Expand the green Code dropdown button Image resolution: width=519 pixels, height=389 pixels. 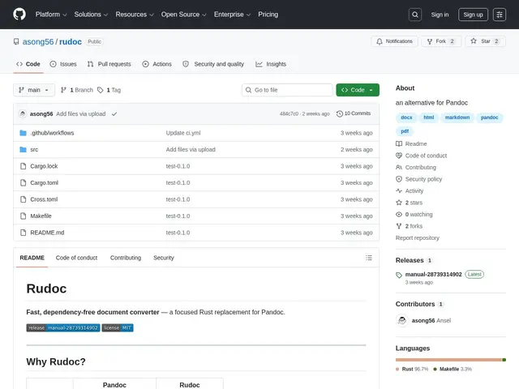[x=358, y=90]
